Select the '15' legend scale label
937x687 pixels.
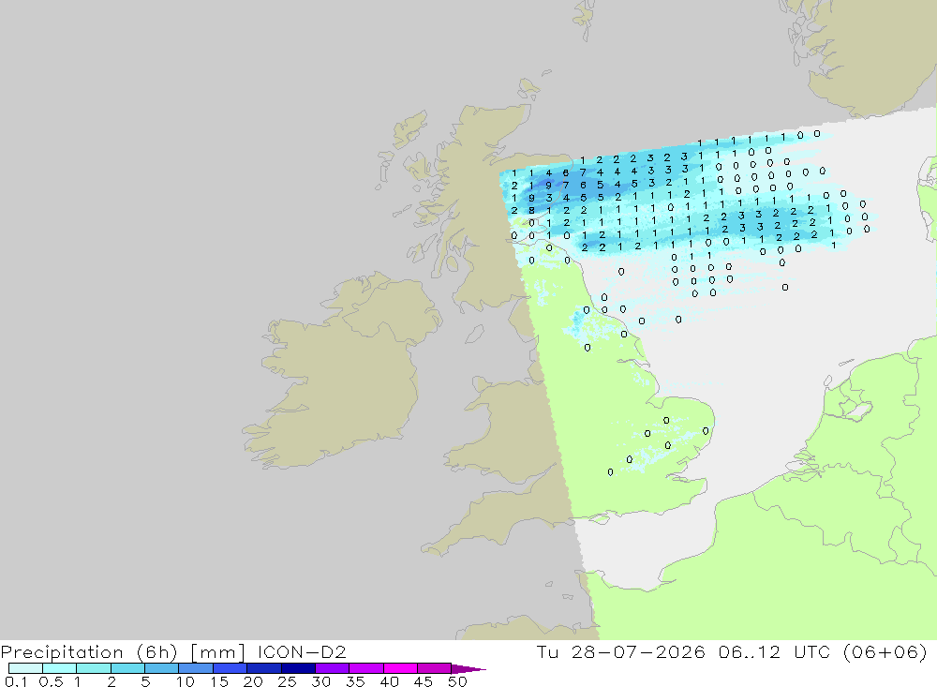pos(219,681)
